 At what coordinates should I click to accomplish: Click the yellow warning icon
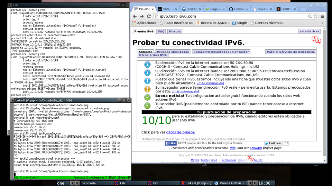click(x=147, y=89)
